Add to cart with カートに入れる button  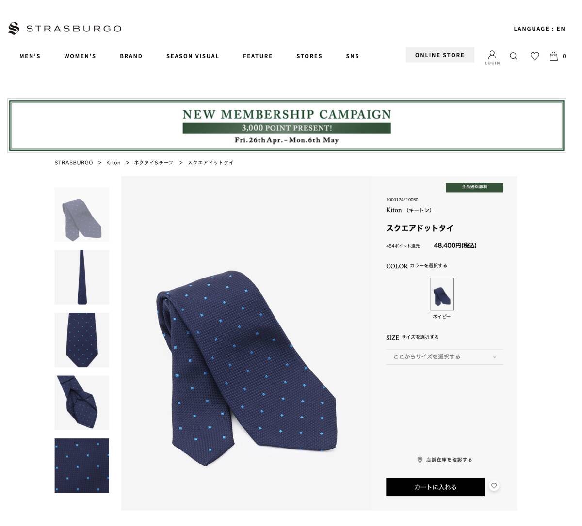(435, 487)
